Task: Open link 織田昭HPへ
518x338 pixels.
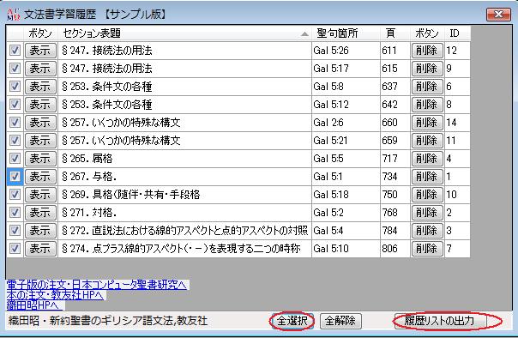Action: tap(34, 305)
